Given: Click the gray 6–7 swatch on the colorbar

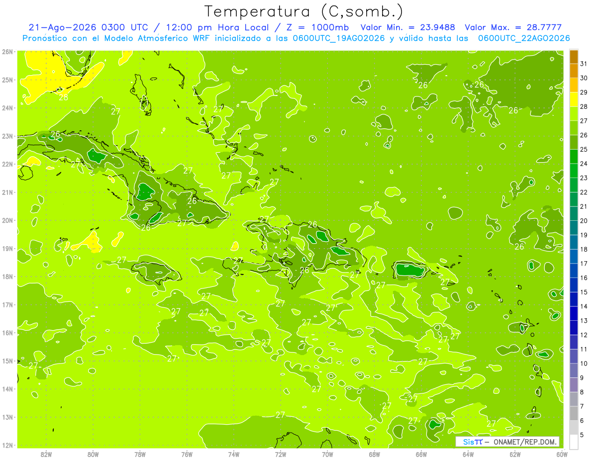Looking at the screenshot, I should (574, 414).
